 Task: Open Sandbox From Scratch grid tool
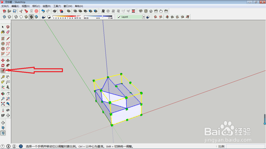tap(161, 17)
